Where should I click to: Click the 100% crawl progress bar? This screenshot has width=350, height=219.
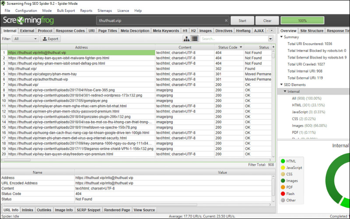pyautogui.click(x=302, y=21)
